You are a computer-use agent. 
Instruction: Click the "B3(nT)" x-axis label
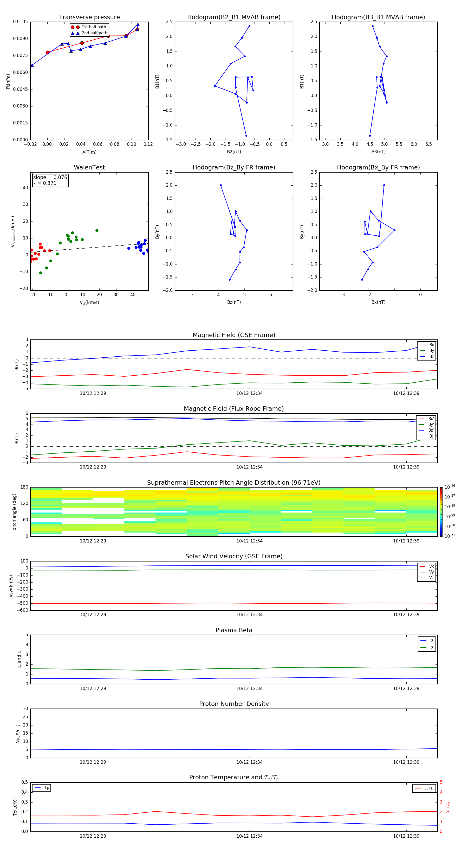[378, 152]
